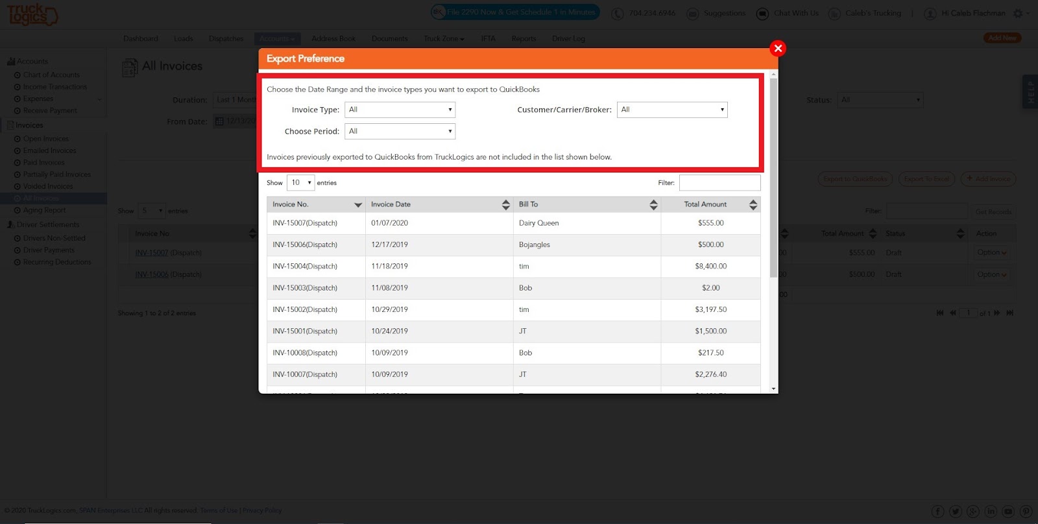Click the Export To Excel button
The image size is (1038, 524).
coord(926,179)
